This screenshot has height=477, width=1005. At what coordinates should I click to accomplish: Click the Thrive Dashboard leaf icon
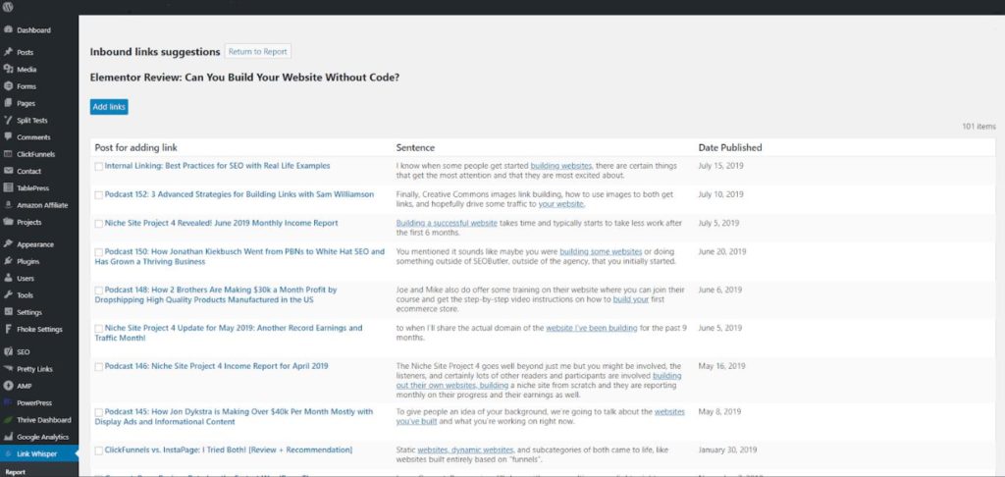coord(8,420)
